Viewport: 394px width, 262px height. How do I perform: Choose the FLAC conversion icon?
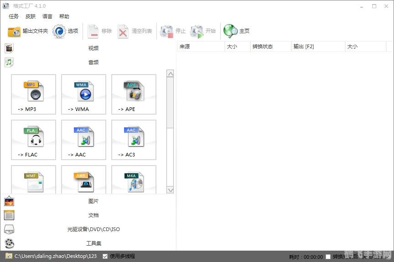(x=33, y=139)
